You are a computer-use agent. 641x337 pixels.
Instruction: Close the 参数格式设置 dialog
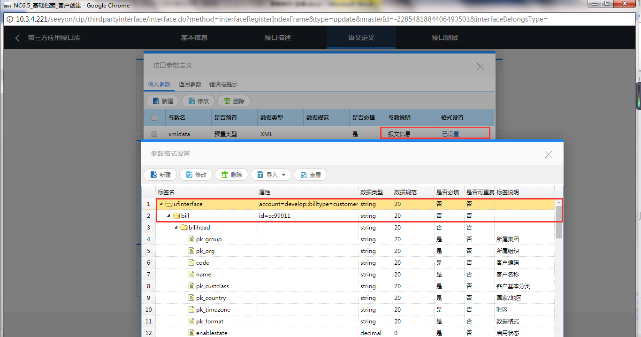pyautogui.click(x=548, y=154)
